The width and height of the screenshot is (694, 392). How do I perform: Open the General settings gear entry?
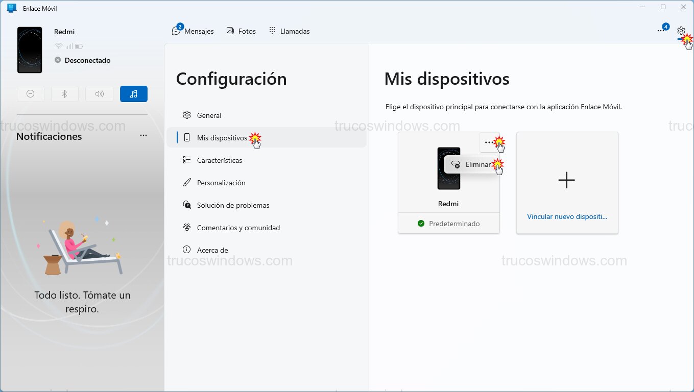click(x=209, y=115)
